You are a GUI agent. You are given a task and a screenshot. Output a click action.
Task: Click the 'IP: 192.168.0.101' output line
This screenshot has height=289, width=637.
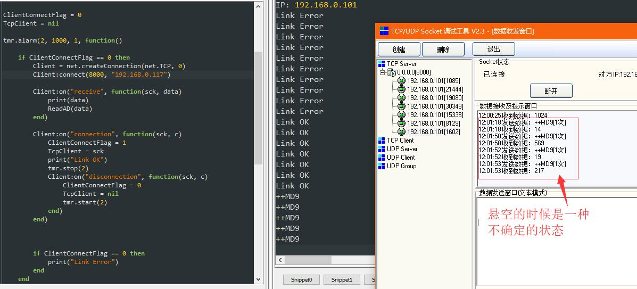[x=317, y=5]
